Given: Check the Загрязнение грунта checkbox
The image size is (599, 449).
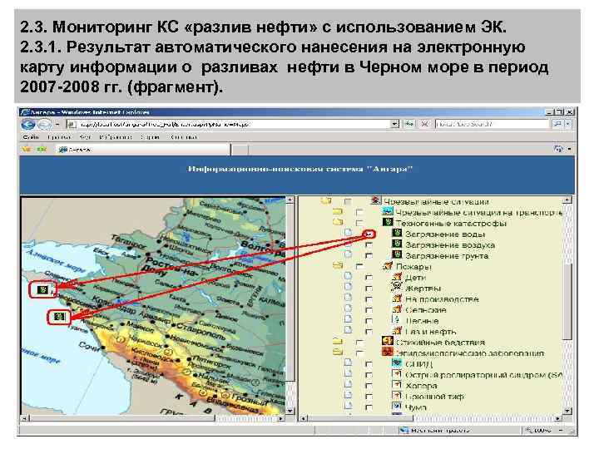Looking at the screenshot, I should 369,255.
